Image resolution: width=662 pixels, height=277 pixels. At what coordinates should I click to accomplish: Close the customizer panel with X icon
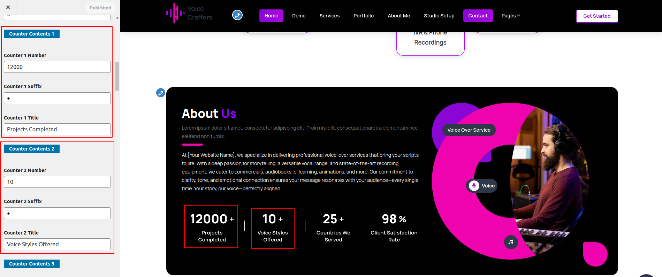[x=8, y=7]
